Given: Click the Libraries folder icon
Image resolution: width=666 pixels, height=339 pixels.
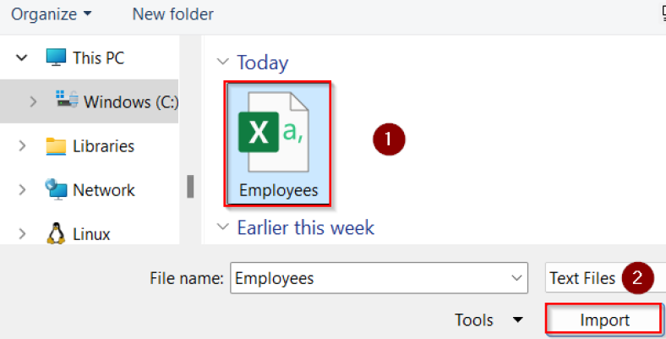Looking at the screenshot, I should click(x=56, y=145).
